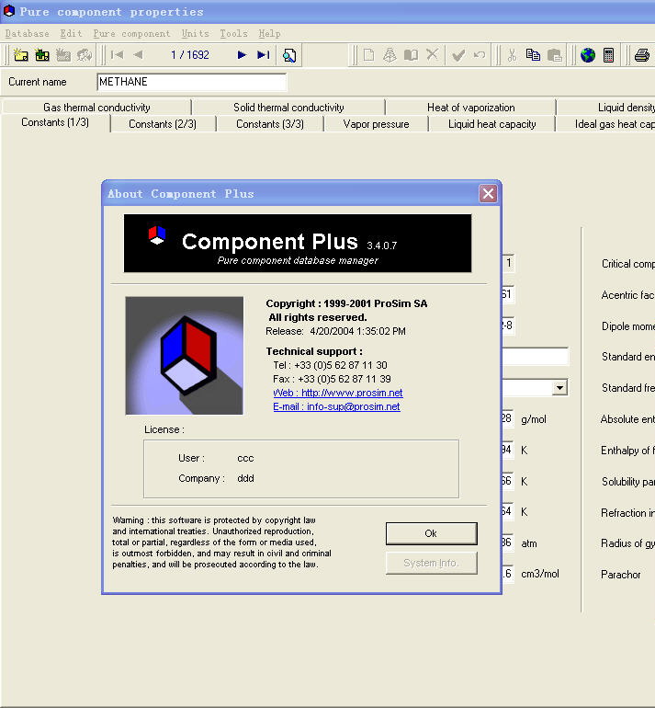This screenshot has width=655, height=708.
Task: Open the search component icon
Action: (289, 55)
